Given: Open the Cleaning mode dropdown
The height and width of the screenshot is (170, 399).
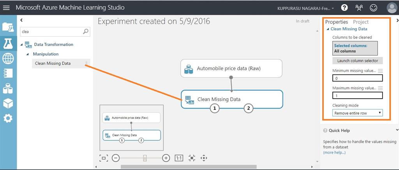Looking at the screenshot, I should tap(357, 113).
